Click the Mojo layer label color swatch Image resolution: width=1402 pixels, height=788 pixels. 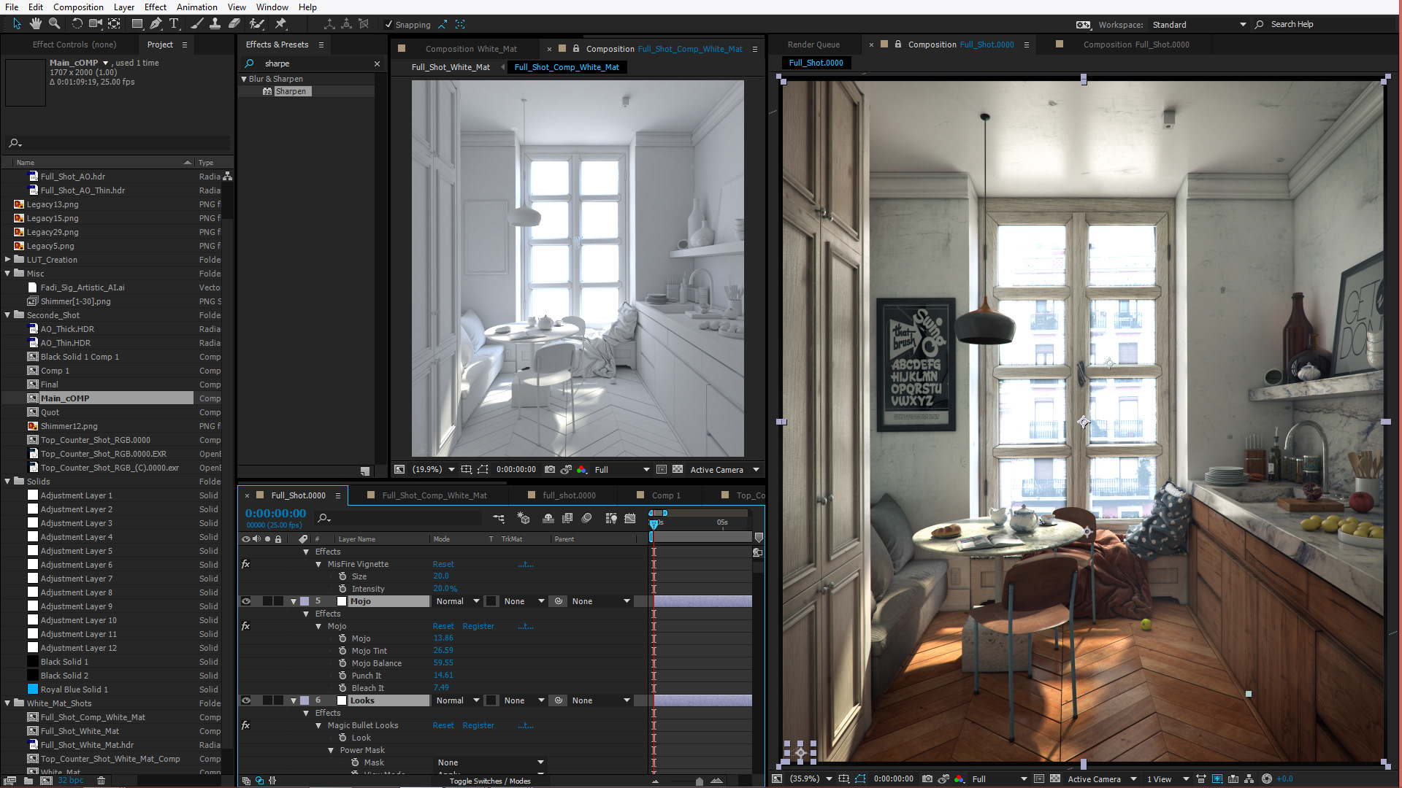(304, 601)
